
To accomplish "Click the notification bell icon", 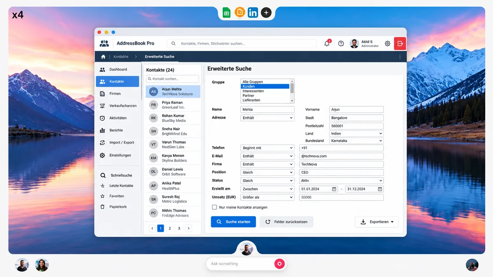I will click(x=327, y=43).
